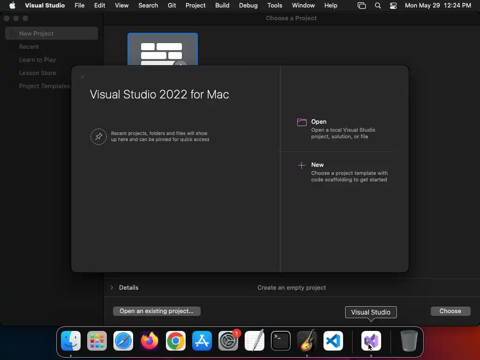Click the plus icon beside New
Screen dimensions: 480x360
point(301,165)
